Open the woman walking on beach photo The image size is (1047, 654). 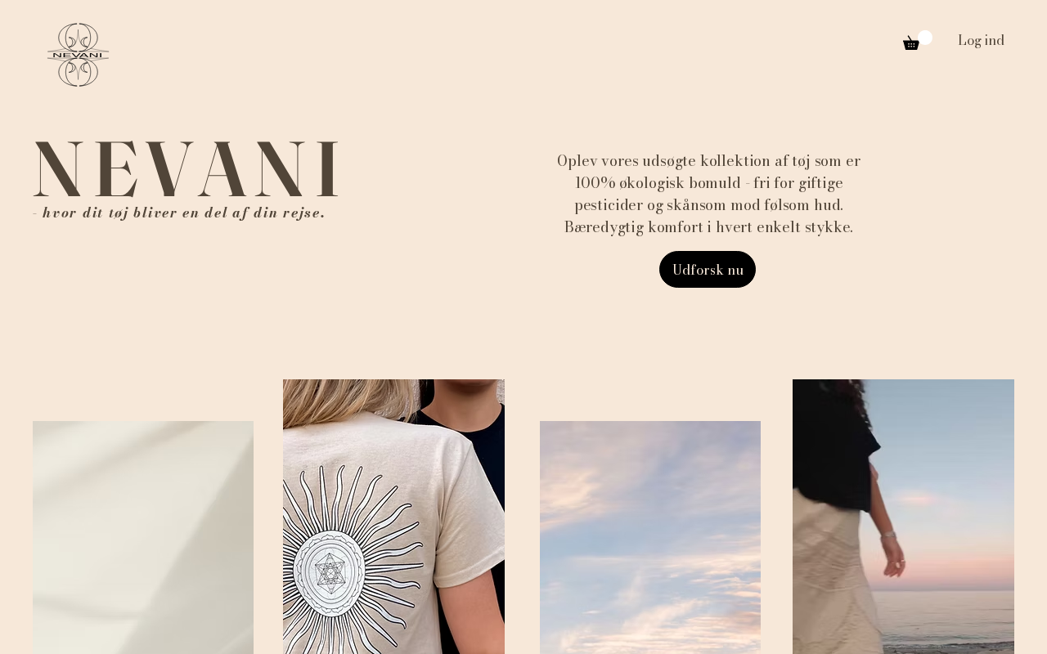click(x=903, y=517)
